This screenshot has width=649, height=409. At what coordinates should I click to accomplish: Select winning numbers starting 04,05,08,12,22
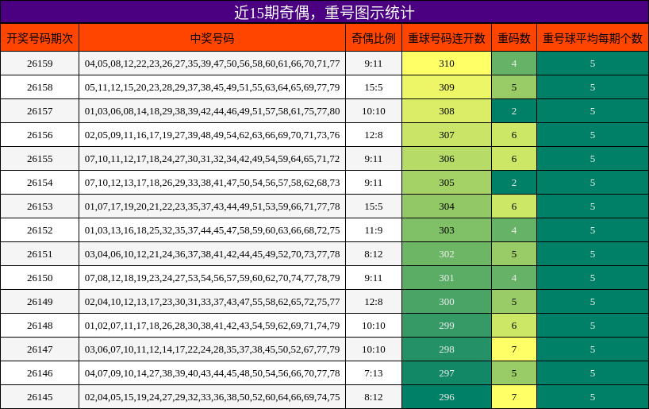pos(213,64)
